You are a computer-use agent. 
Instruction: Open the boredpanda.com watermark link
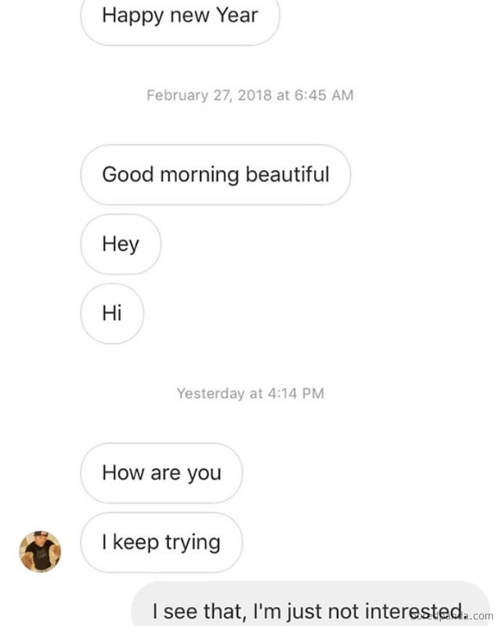click(x=452, y=618)
